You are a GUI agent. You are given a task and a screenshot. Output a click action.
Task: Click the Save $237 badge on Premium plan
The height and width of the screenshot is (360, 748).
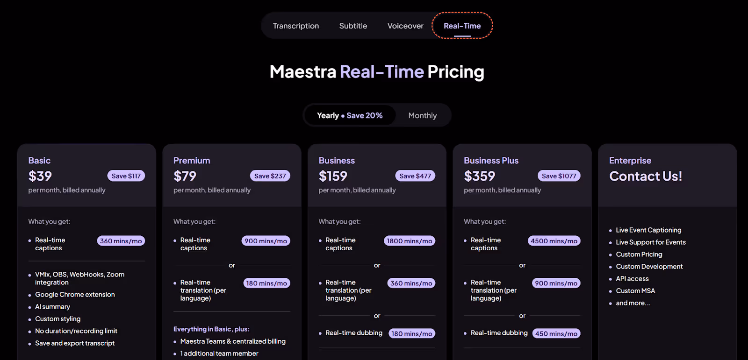pyautogui.click(x=270, y=176)
